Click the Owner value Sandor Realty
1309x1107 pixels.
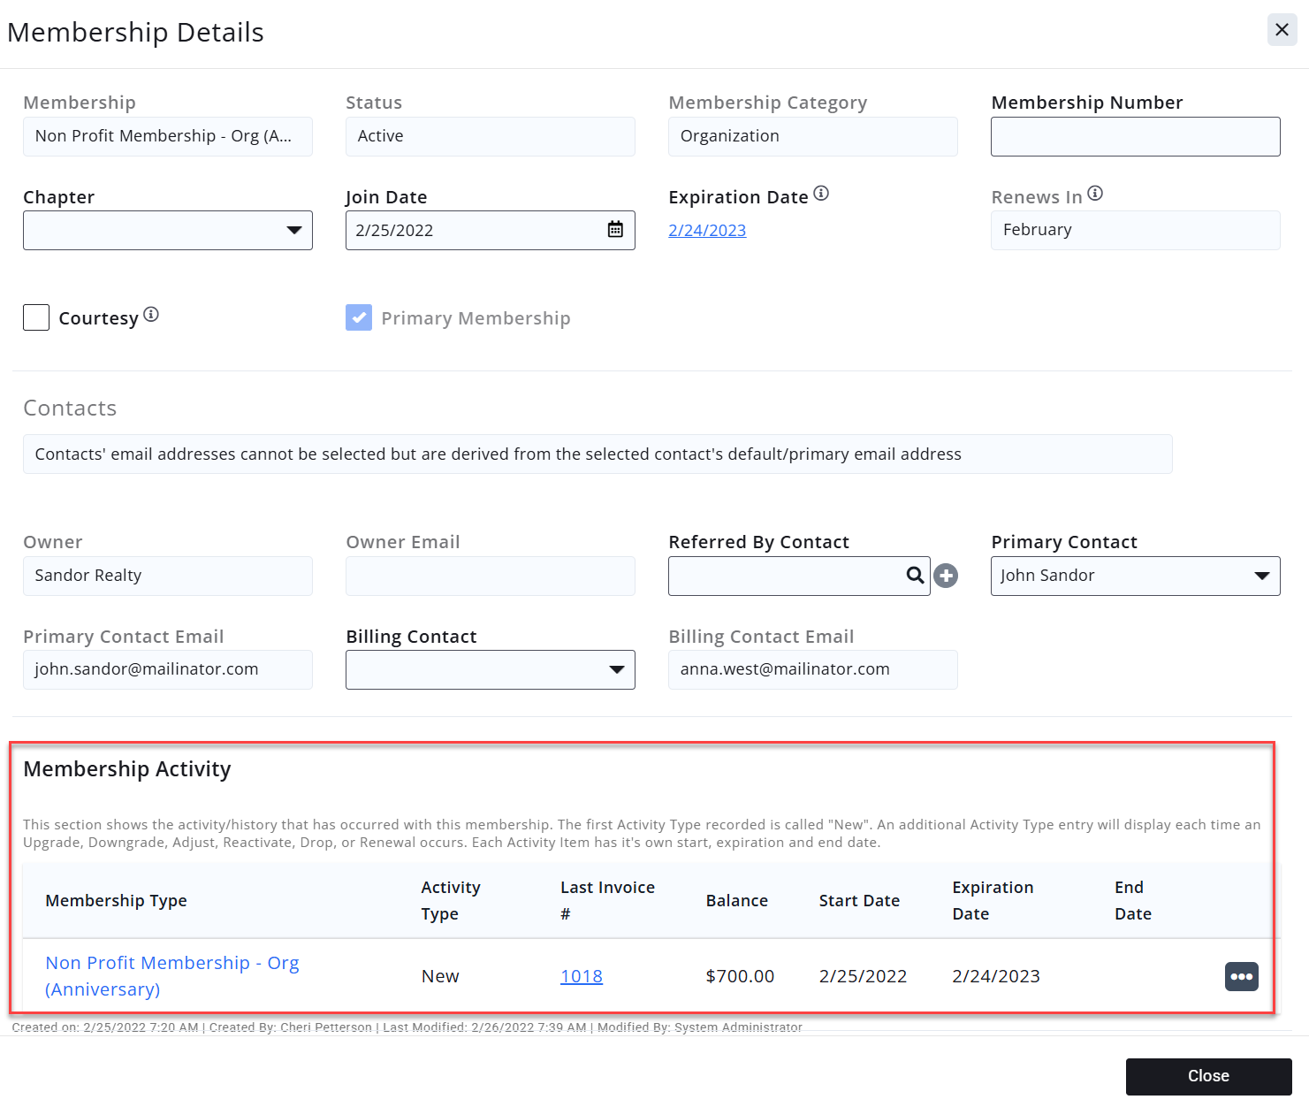coord(168,576)
